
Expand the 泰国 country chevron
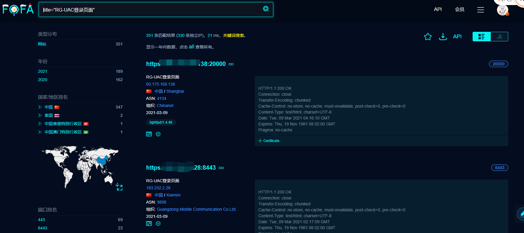coord(40,115)
